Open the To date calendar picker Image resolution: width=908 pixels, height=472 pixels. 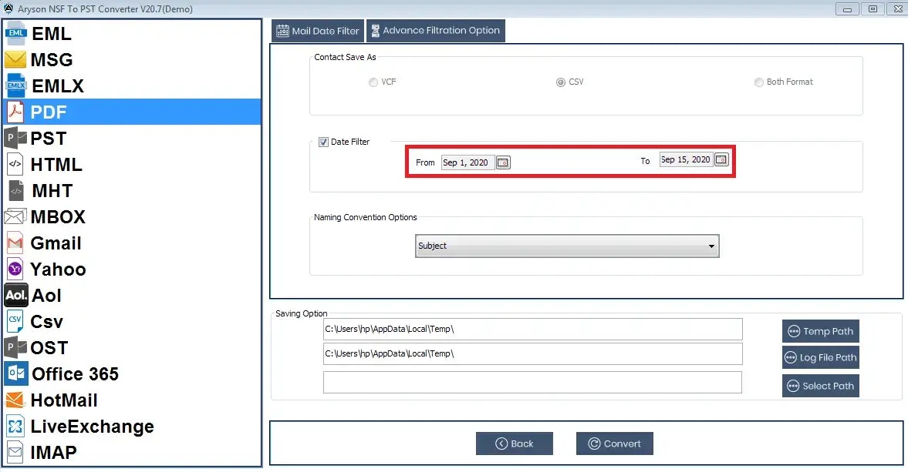[721, 159]
